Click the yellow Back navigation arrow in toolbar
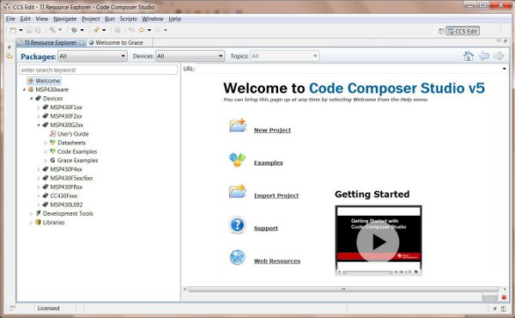 click(x=142, y=30)
